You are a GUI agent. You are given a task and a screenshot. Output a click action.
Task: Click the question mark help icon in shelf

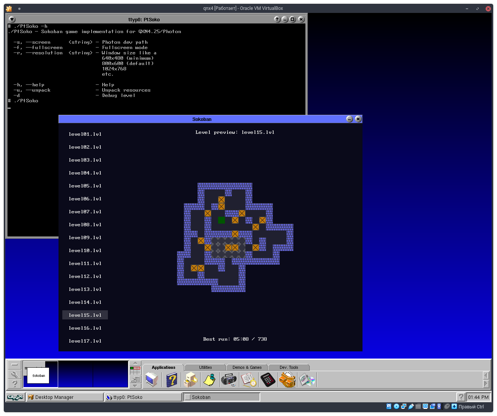coord(14,384)
